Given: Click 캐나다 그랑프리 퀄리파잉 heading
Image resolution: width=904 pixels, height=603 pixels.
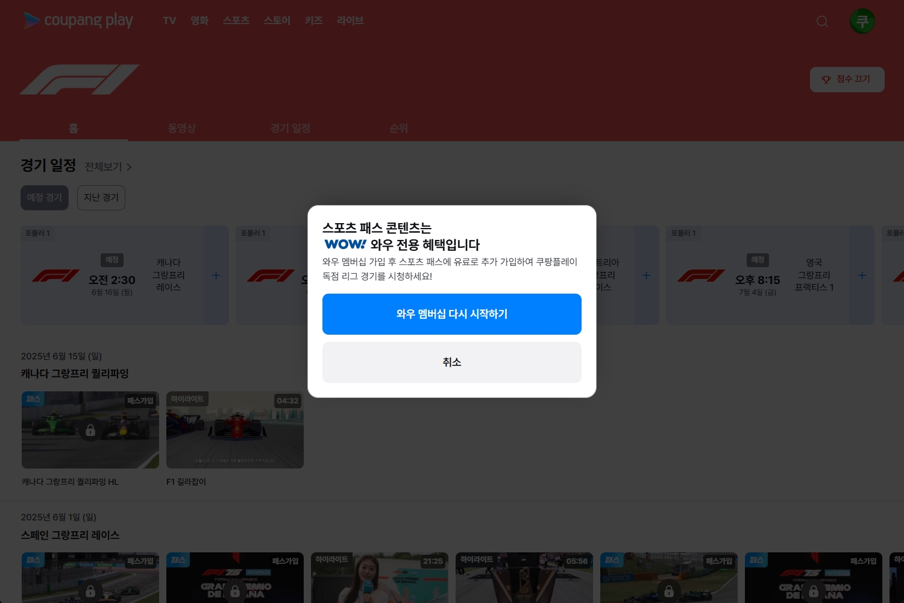Looking at the screenshot, I should pos(75,374).
